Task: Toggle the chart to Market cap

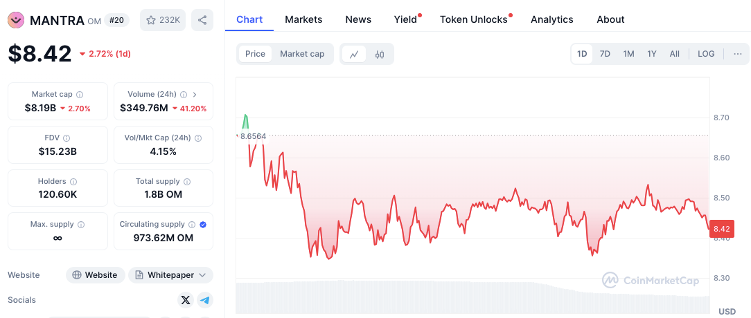Action: (302, 54)
